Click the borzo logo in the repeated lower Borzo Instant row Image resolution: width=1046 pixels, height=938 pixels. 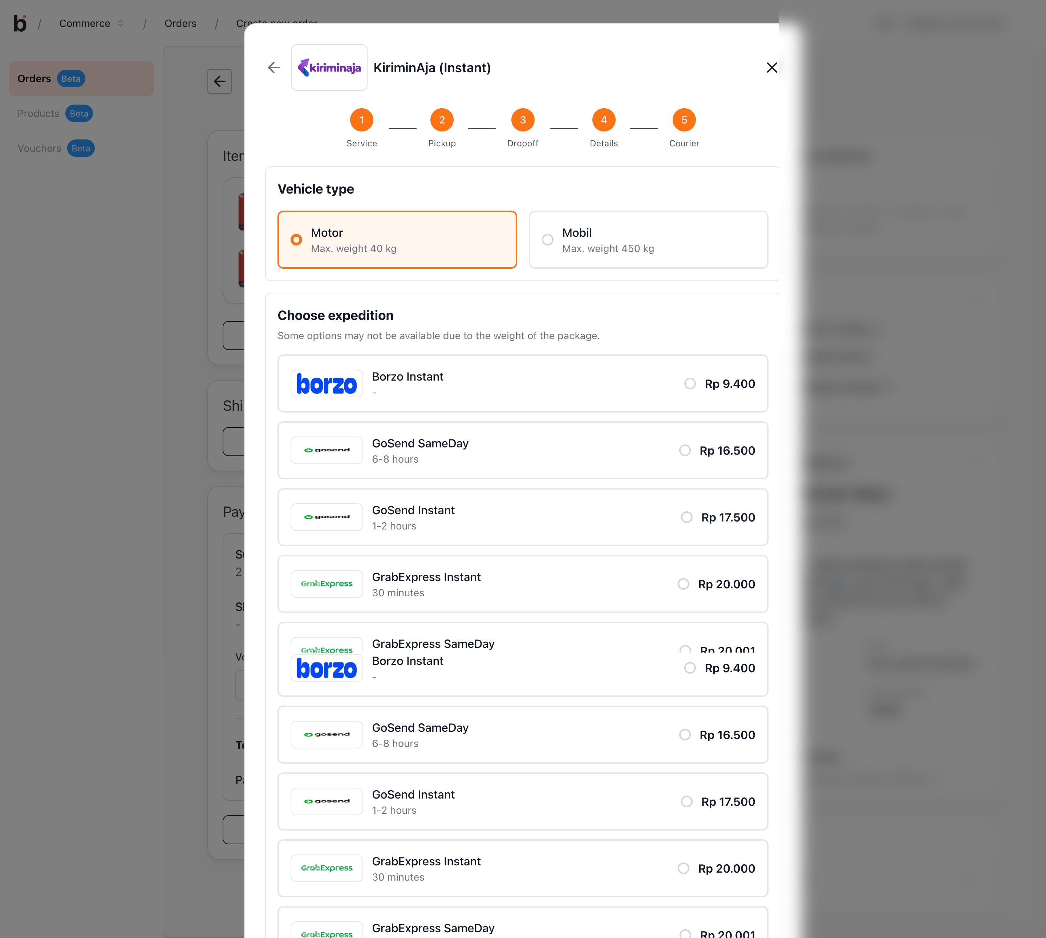327,668
